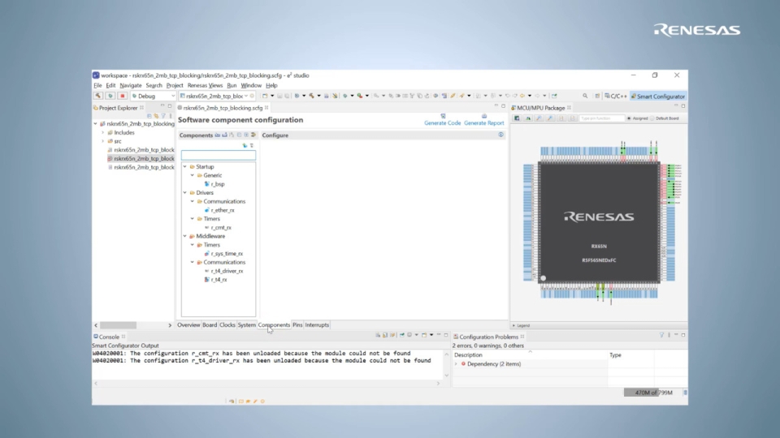Screen dimensions: 780x438
Task: Switch to the Pins tab
Action: click(297, 324)
